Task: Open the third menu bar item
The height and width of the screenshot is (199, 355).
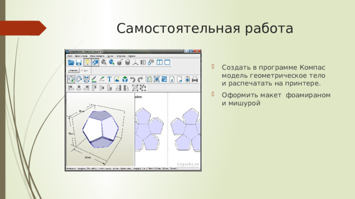Action: tap(97, 56)
